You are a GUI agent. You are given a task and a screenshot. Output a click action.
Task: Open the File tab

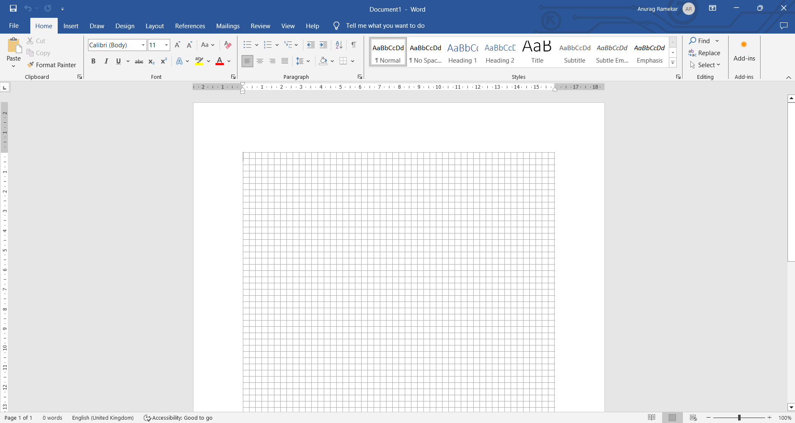[x=14, y=26]
